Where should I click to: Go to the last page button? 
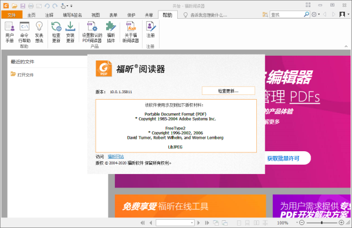pos(207,223)
